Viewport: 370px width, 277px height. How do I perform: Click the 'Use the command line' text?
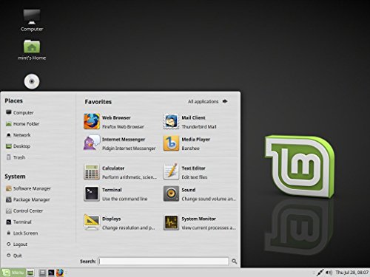pos(125,199)
